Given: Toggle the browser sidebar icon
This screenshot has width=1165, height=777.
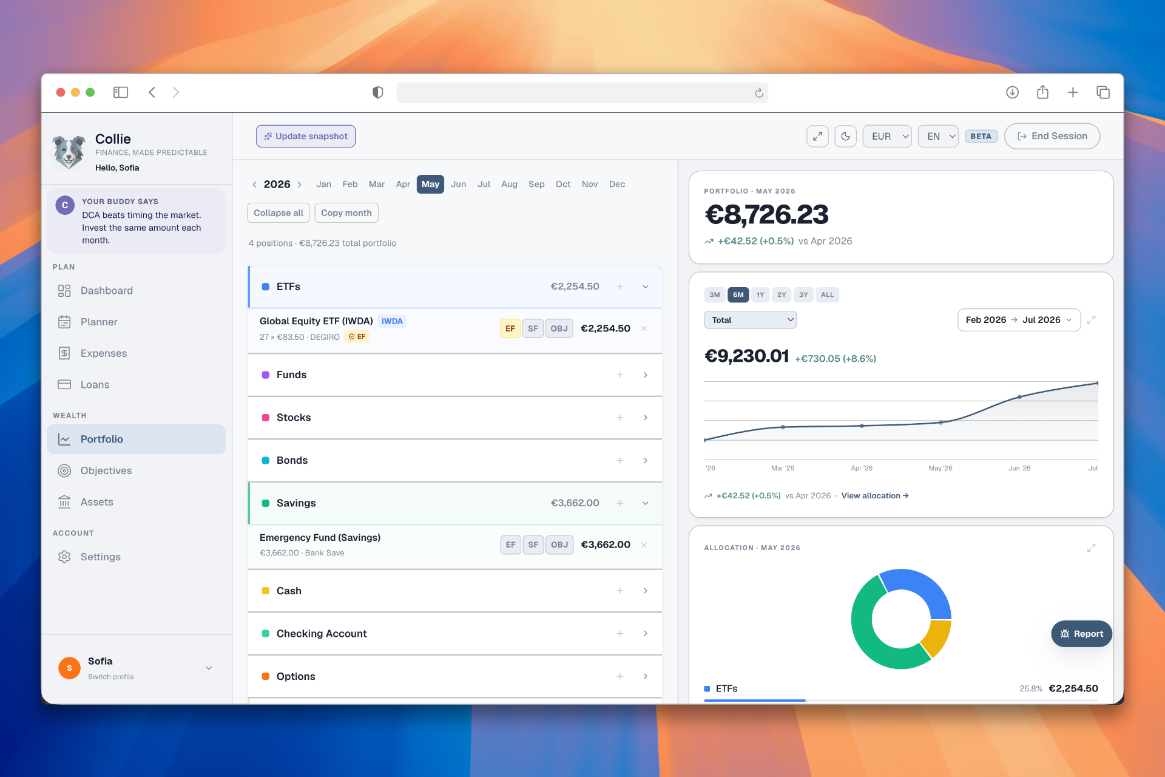Looking at the screenshot, I should [121, 92].
